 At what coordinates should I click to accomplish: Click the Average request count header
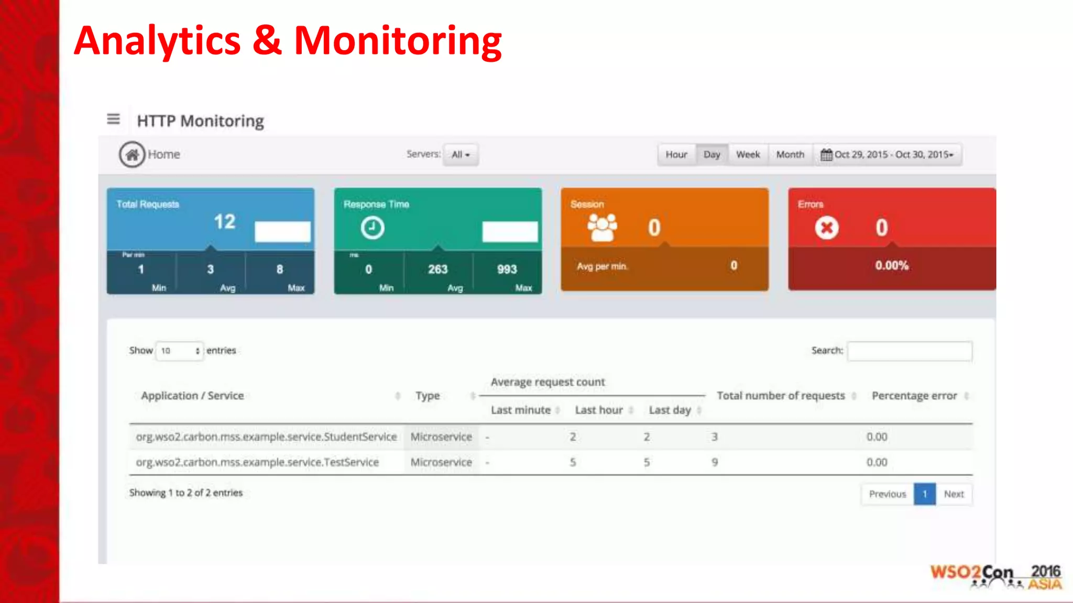point(548,382)
